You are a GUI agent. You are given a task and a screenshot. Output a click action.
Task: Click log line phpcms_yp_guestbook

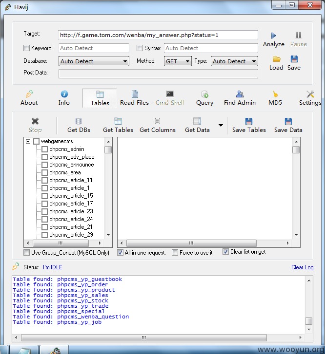67,279
